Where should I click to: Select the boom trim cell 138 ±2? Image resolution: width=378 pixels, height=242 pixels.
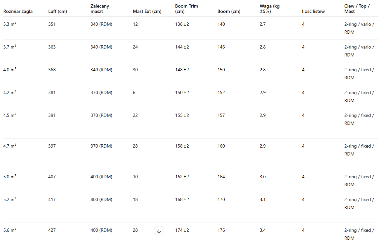coord(182,24)
